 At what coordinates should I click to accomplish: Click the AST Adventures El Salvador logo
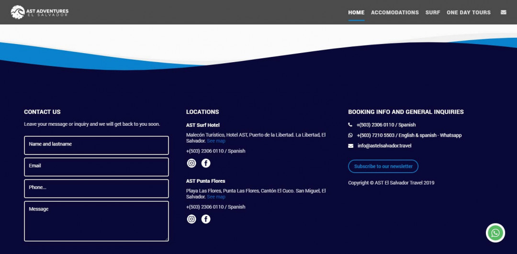40,12
